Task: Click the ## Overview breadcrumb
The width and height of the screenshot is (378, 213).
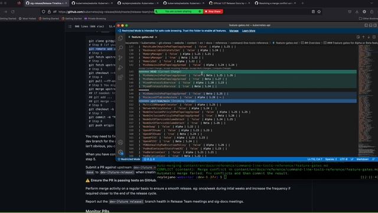Action: tap(311, 43)
